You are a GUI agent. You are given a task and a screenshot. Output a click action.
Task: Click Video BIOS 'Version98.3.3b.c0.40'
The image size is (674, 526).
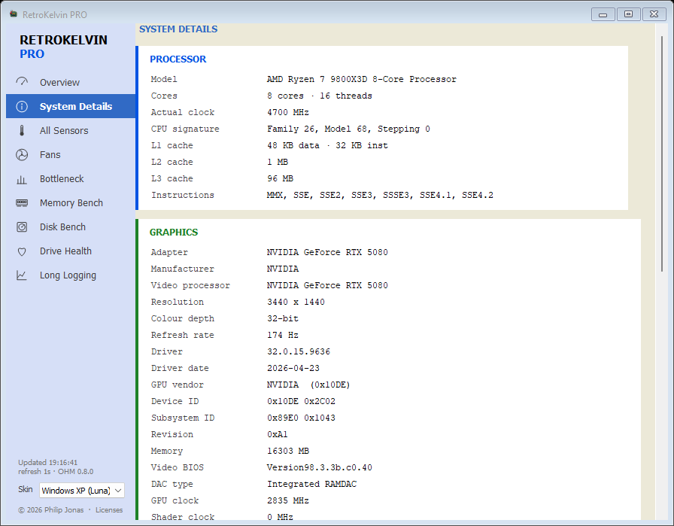click(320, 467)
